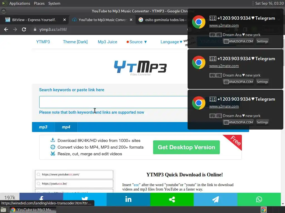Viewport: 285px width, 213px height.
Task: Open the Places menu
Action: tap(39, 3)
